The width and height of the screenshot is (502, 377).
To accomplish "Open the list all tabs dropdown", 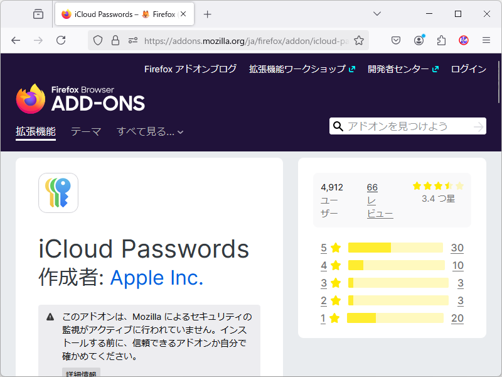I will (x=376, y=13).
